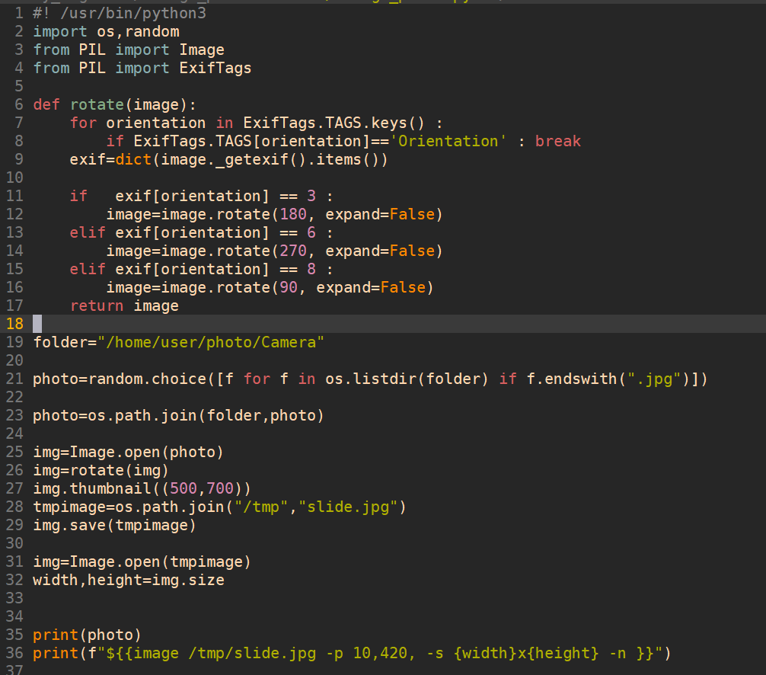Click the 'False' value on line 16
Image resolution: width=766 pixels, height=675 pixels.
click(403, 287)
